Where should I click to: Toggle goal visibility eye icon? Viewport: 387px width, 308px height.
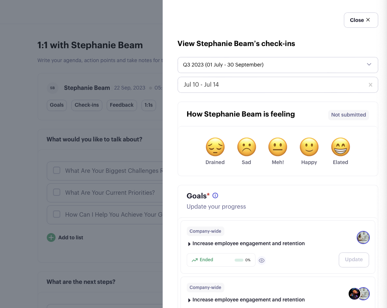pos(262,261)
